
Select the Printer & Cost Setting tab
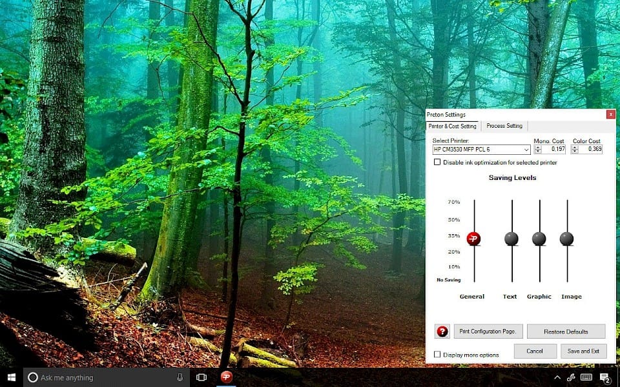pos(452,126)
